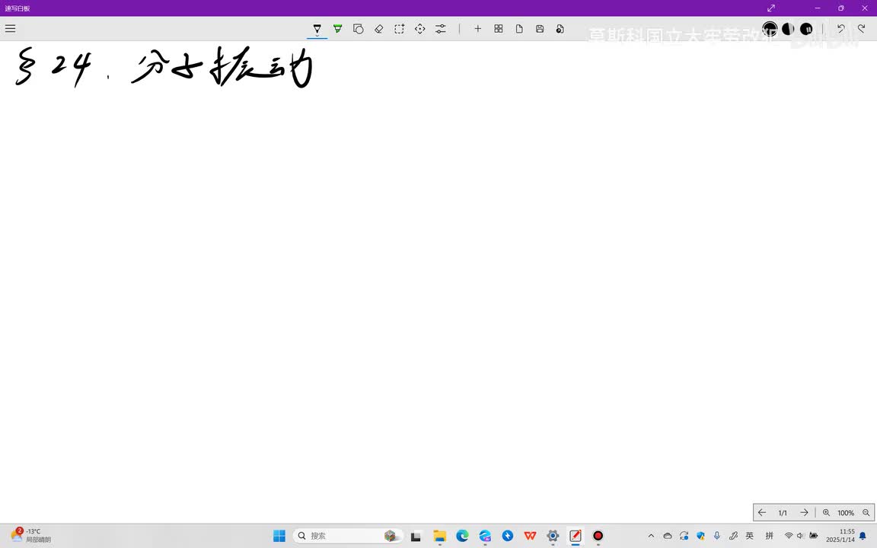Click the 1/1 page indicator
The width and height of the screenshot is (877, 548).
(783, 513)
